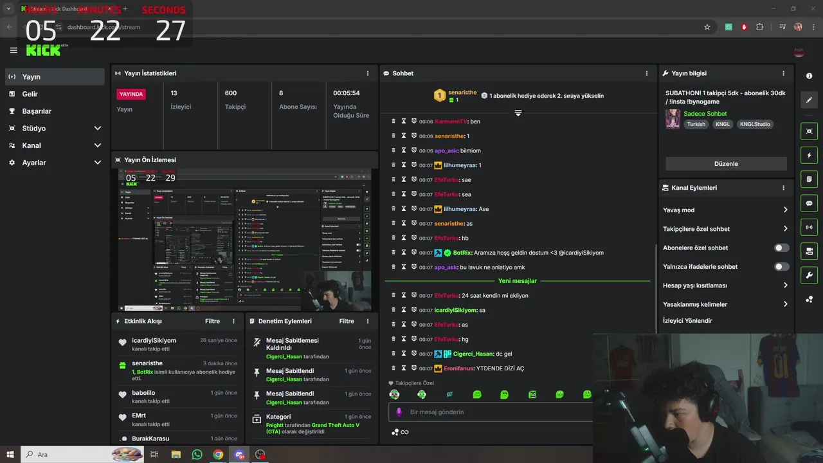Viewport: 823px width, 463px height.
Task: Click the Turkish language tag
Action: tap(696, 124)
